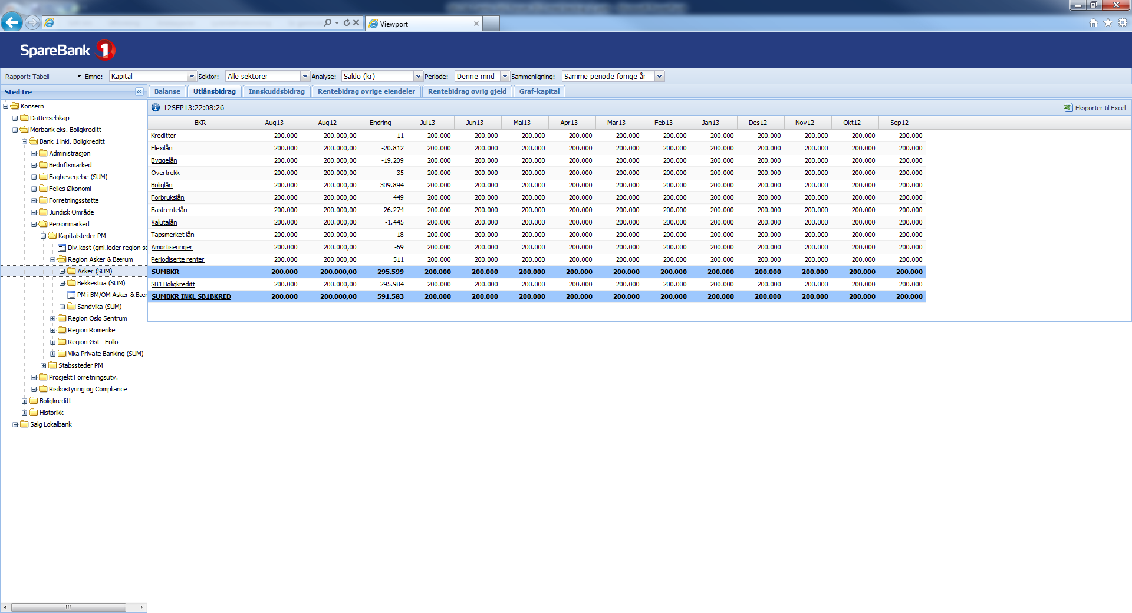
Task: Switch to the Utlånsbidrag tab
Action: pos(215,91)
